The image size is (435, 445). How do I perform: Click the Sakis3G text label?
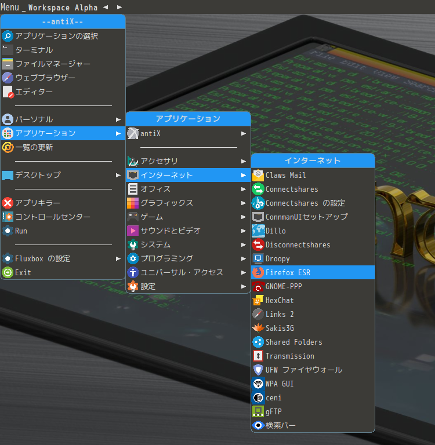280,328
